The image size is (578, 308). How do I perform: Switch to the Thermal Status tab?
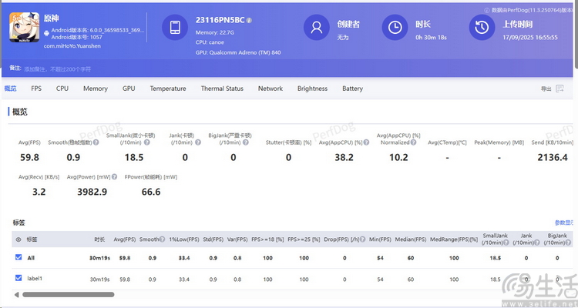(x=222, y=89)
